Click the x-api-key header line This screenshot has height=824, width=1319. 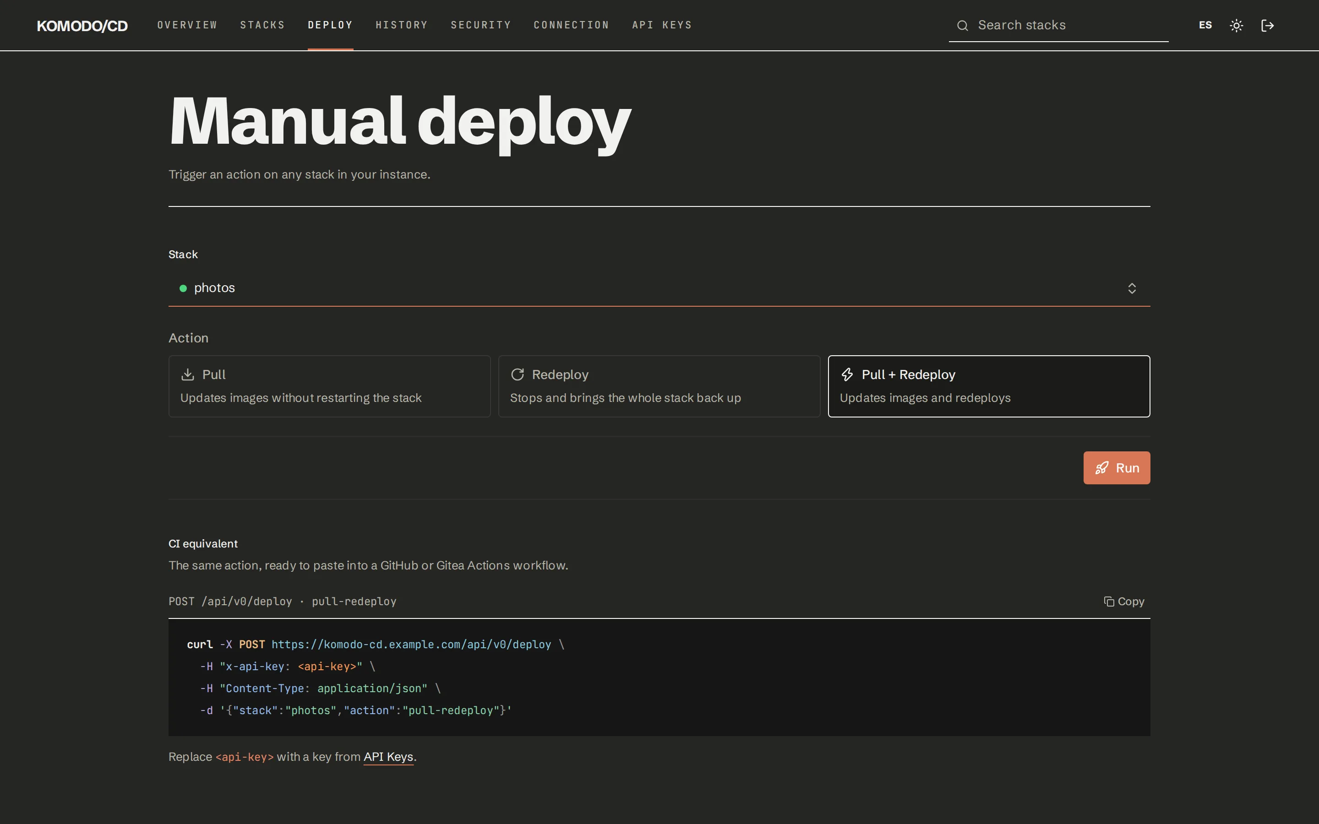287,666
